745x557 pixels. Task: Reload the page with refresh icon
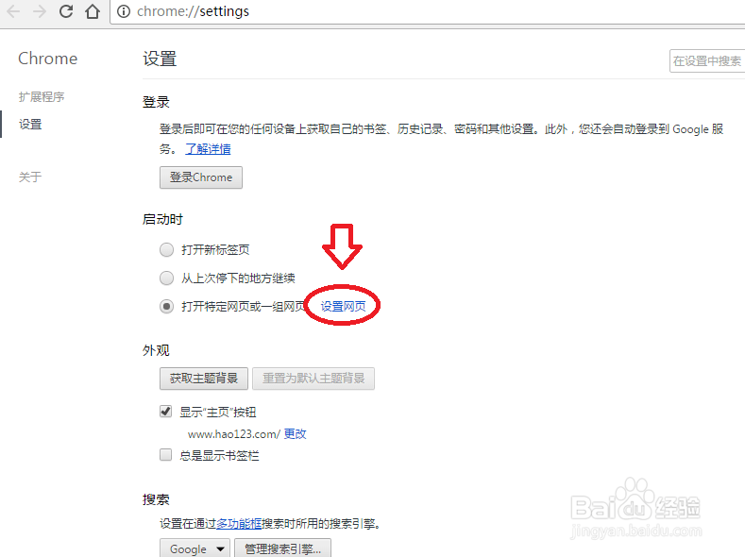(x=66, y=11)
